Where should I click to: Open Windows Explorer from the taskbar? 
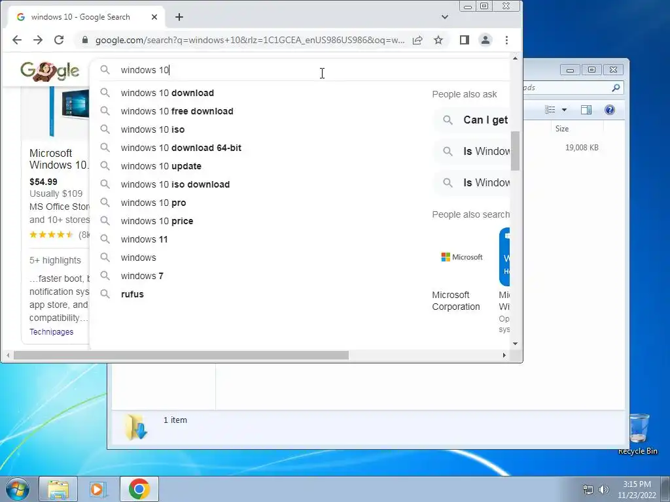(x=58, y=489)
